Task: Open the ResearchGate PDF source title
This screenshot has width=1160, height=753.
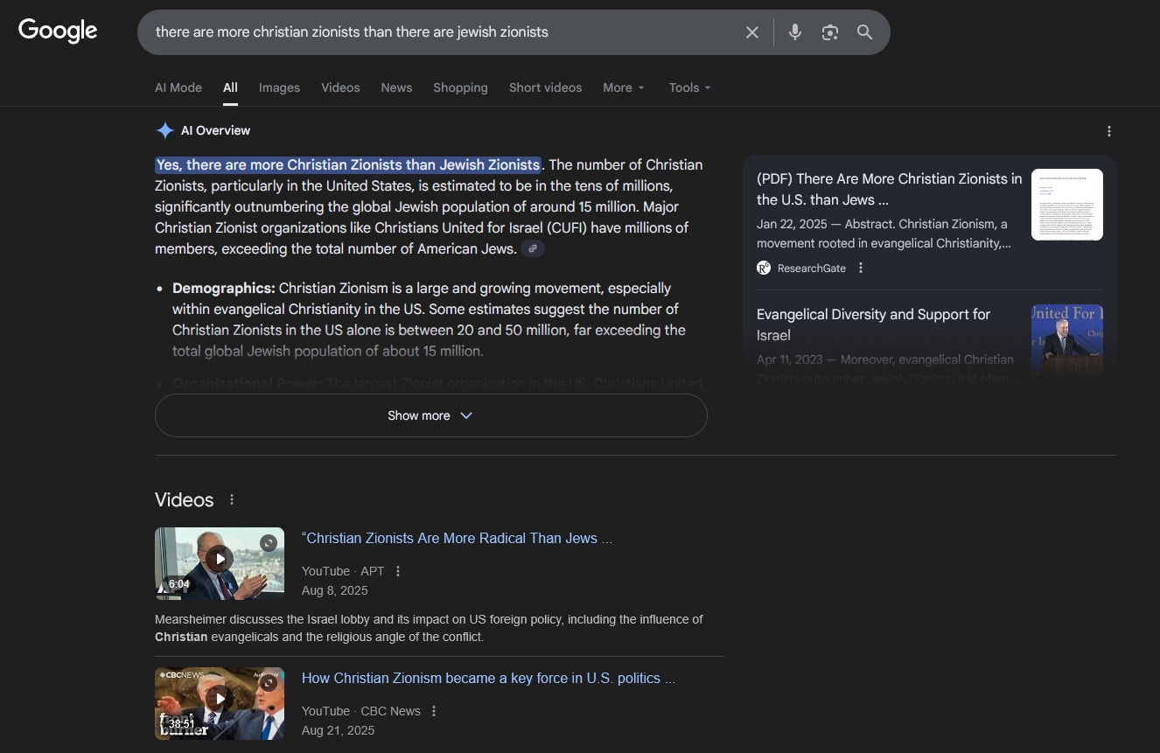Action: coord(889,189)
